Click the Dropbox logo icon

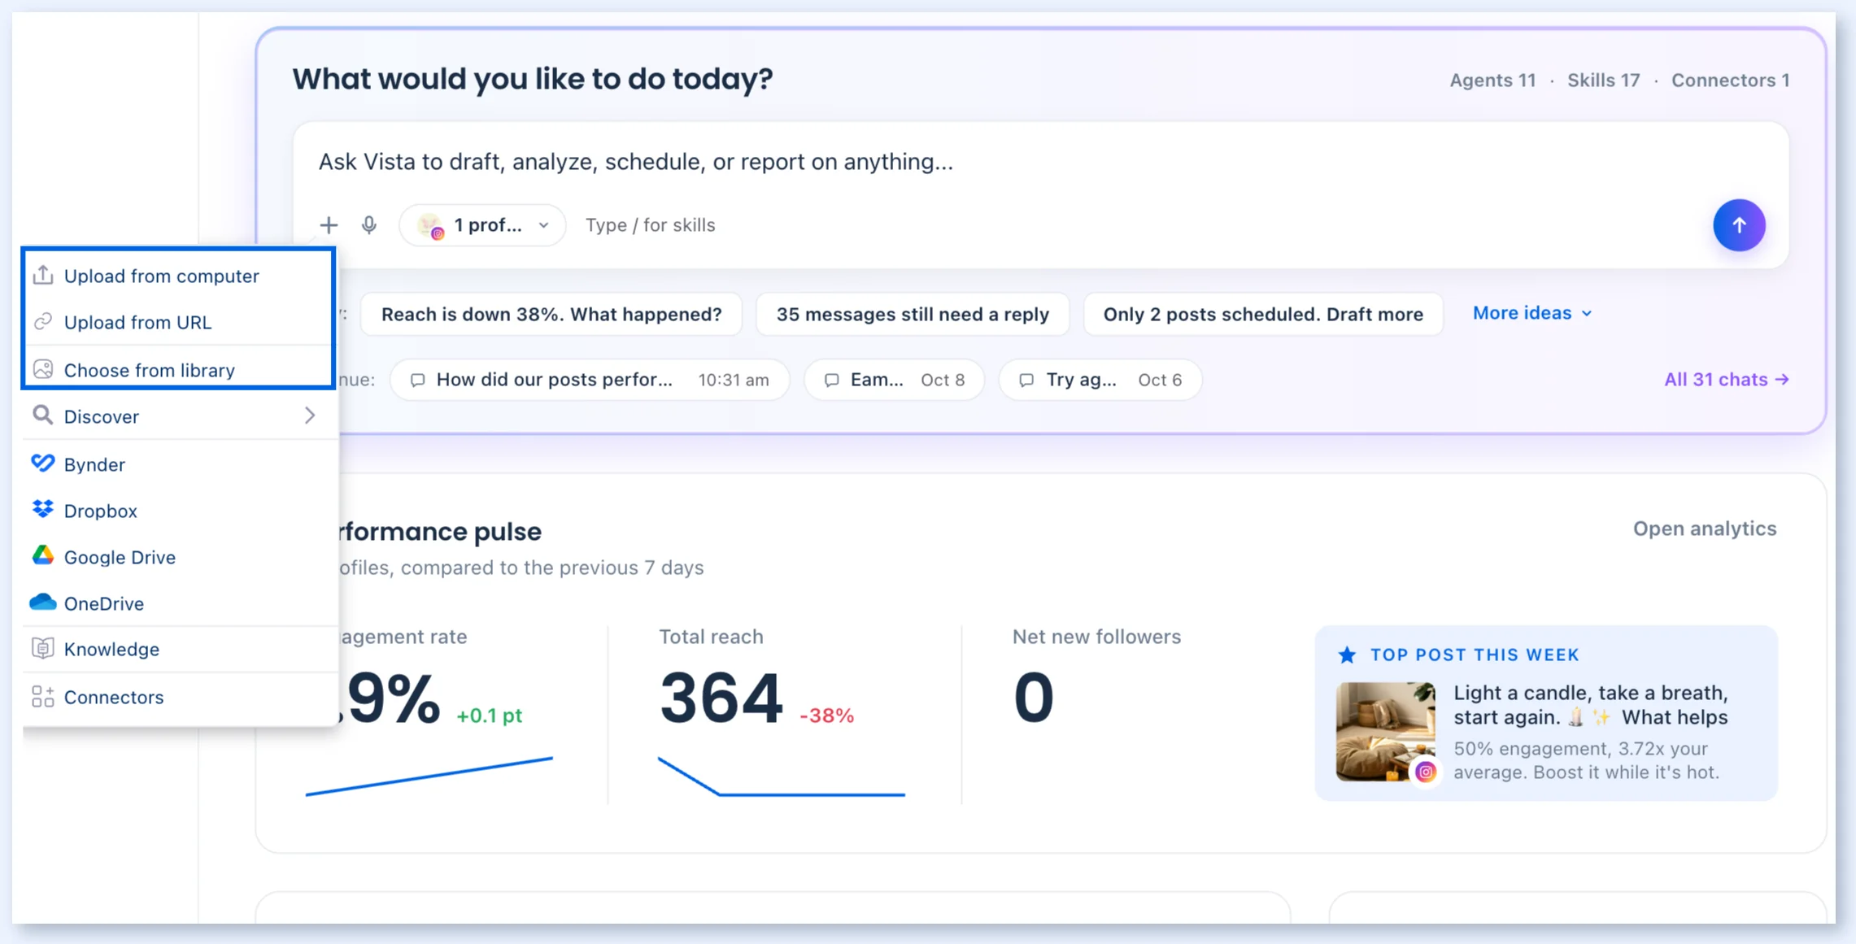[x=43, y=510]
